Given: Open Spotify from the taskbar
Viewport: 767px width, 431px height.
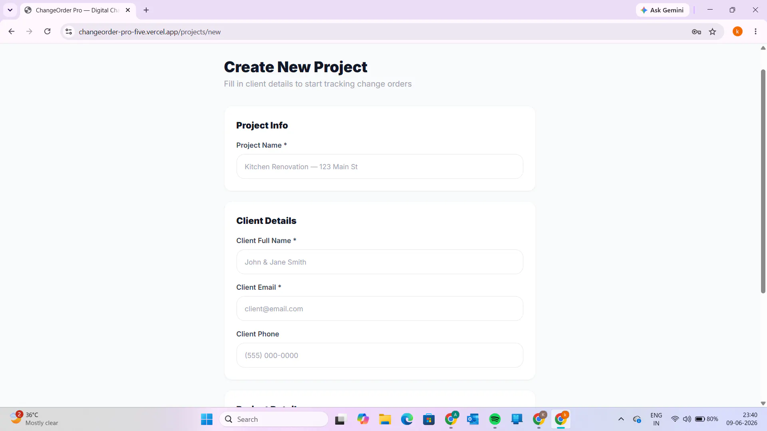Looking at the screenshot, I should pyautogui.click(x=495, y=419).
